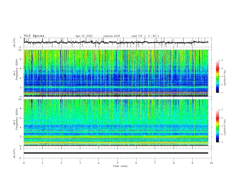Click the ch.1 voltage waveform trace
Screen dimensions: 238x183
(116, 42)
